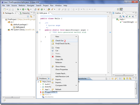Image resolution: width=140 pixels, height=105 pixels.
Task: Close the Hello.java editor tab
Action: (x=49, y=13)
